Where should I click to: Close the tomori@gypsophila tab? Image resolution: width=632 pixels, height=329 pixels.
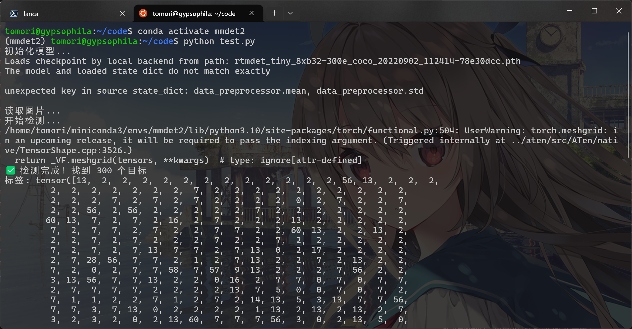251,13
